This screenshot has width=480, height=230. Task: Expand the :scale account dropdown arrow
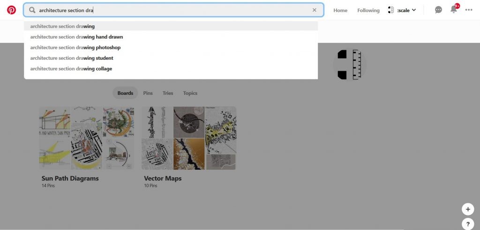coord(414,10)
